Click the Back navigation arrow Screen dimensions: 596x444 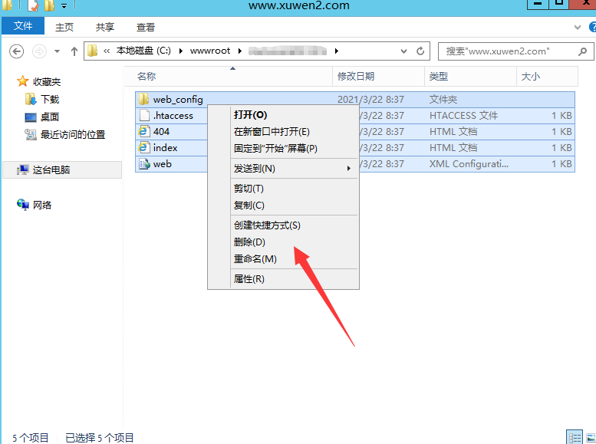17,51
